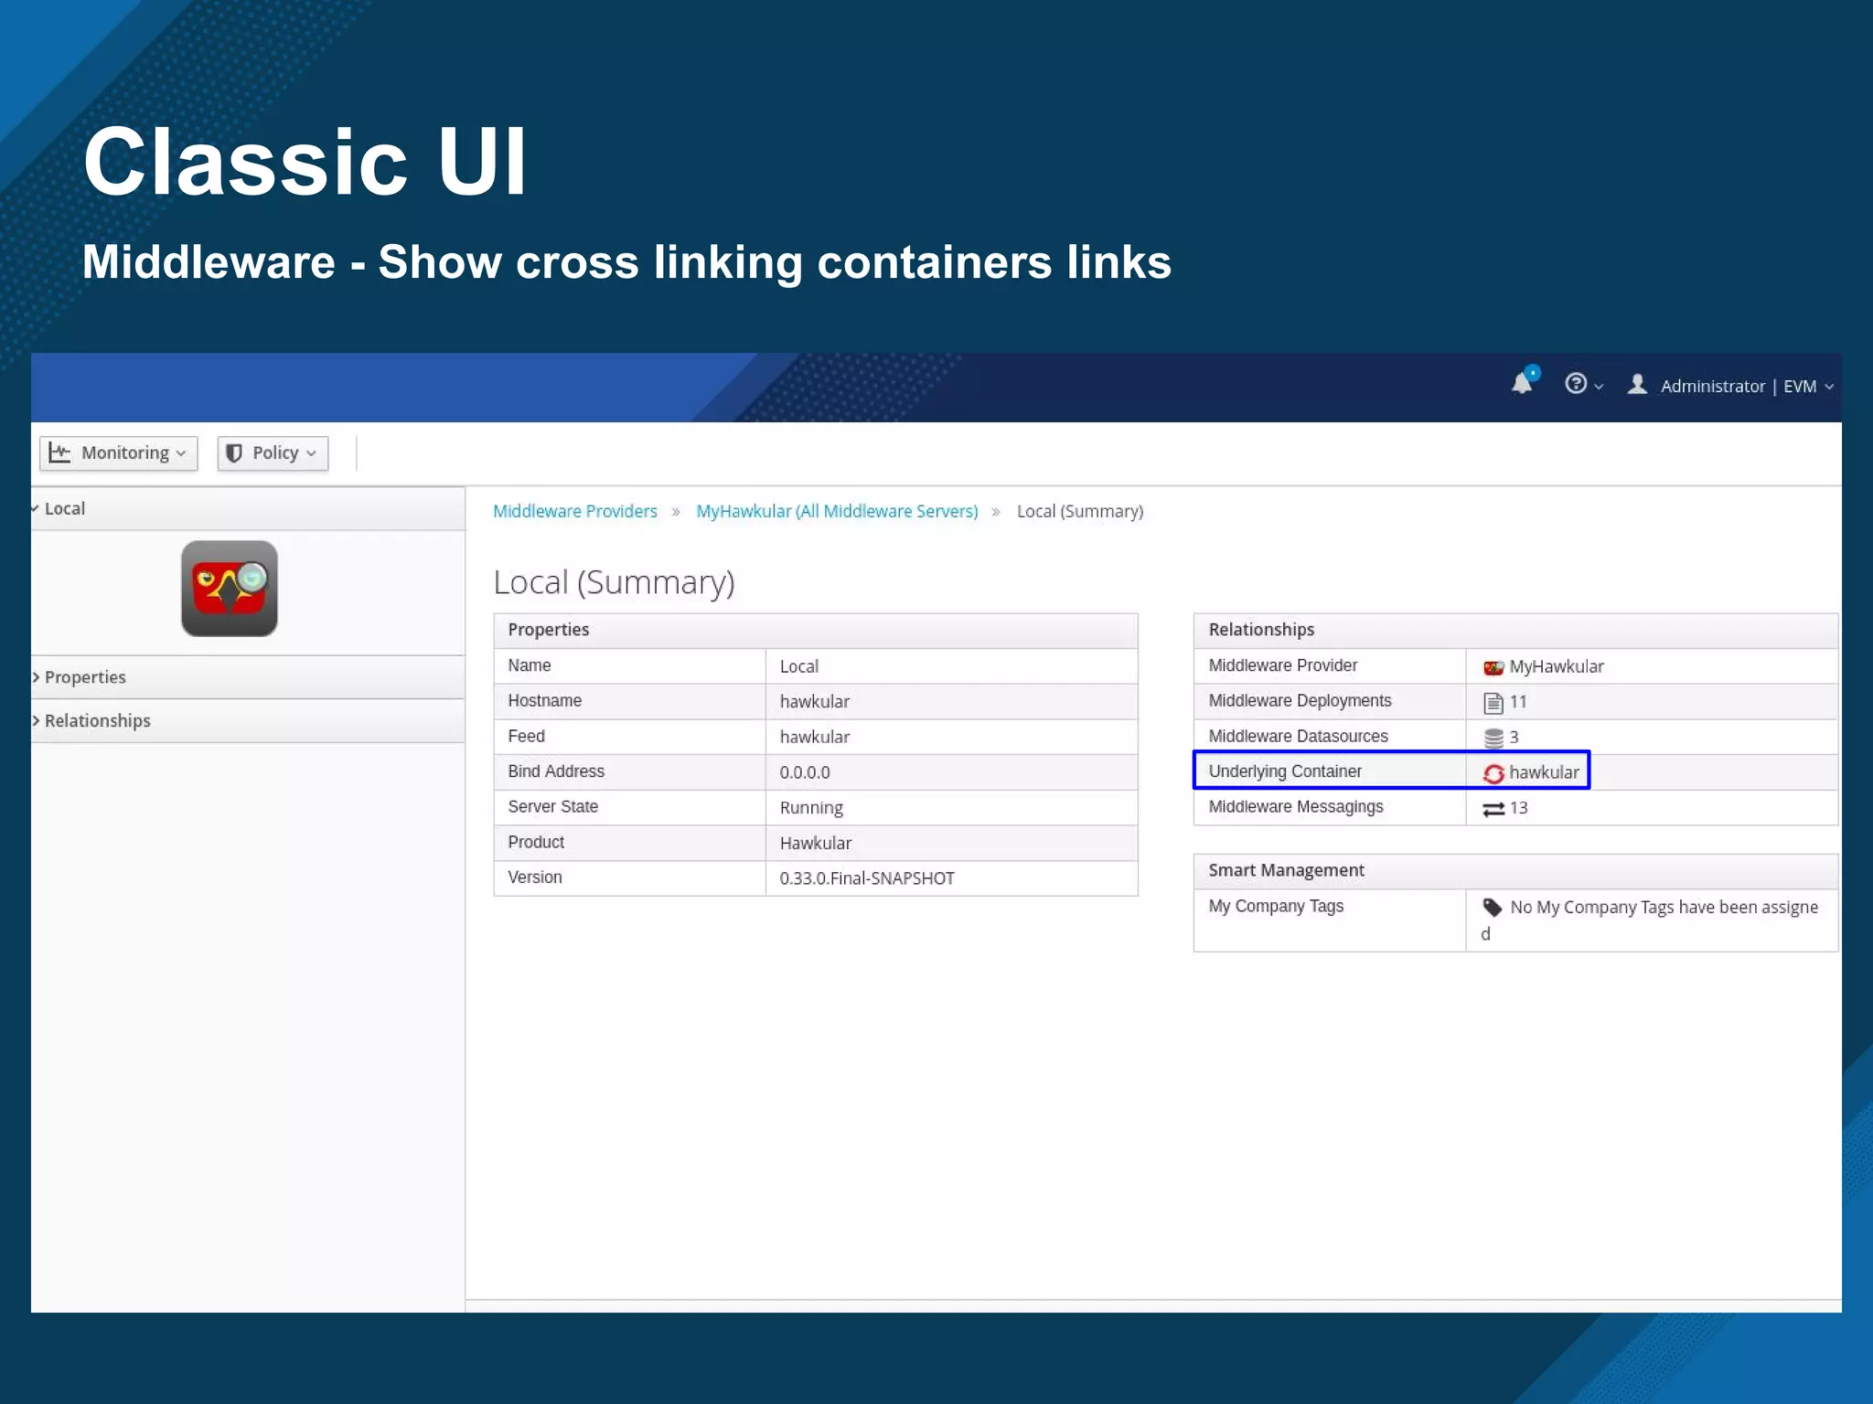The width and height of the screenshot is (1873, 1404).
Task: Open the notifications bell icon
Action: pos(1523,382)
